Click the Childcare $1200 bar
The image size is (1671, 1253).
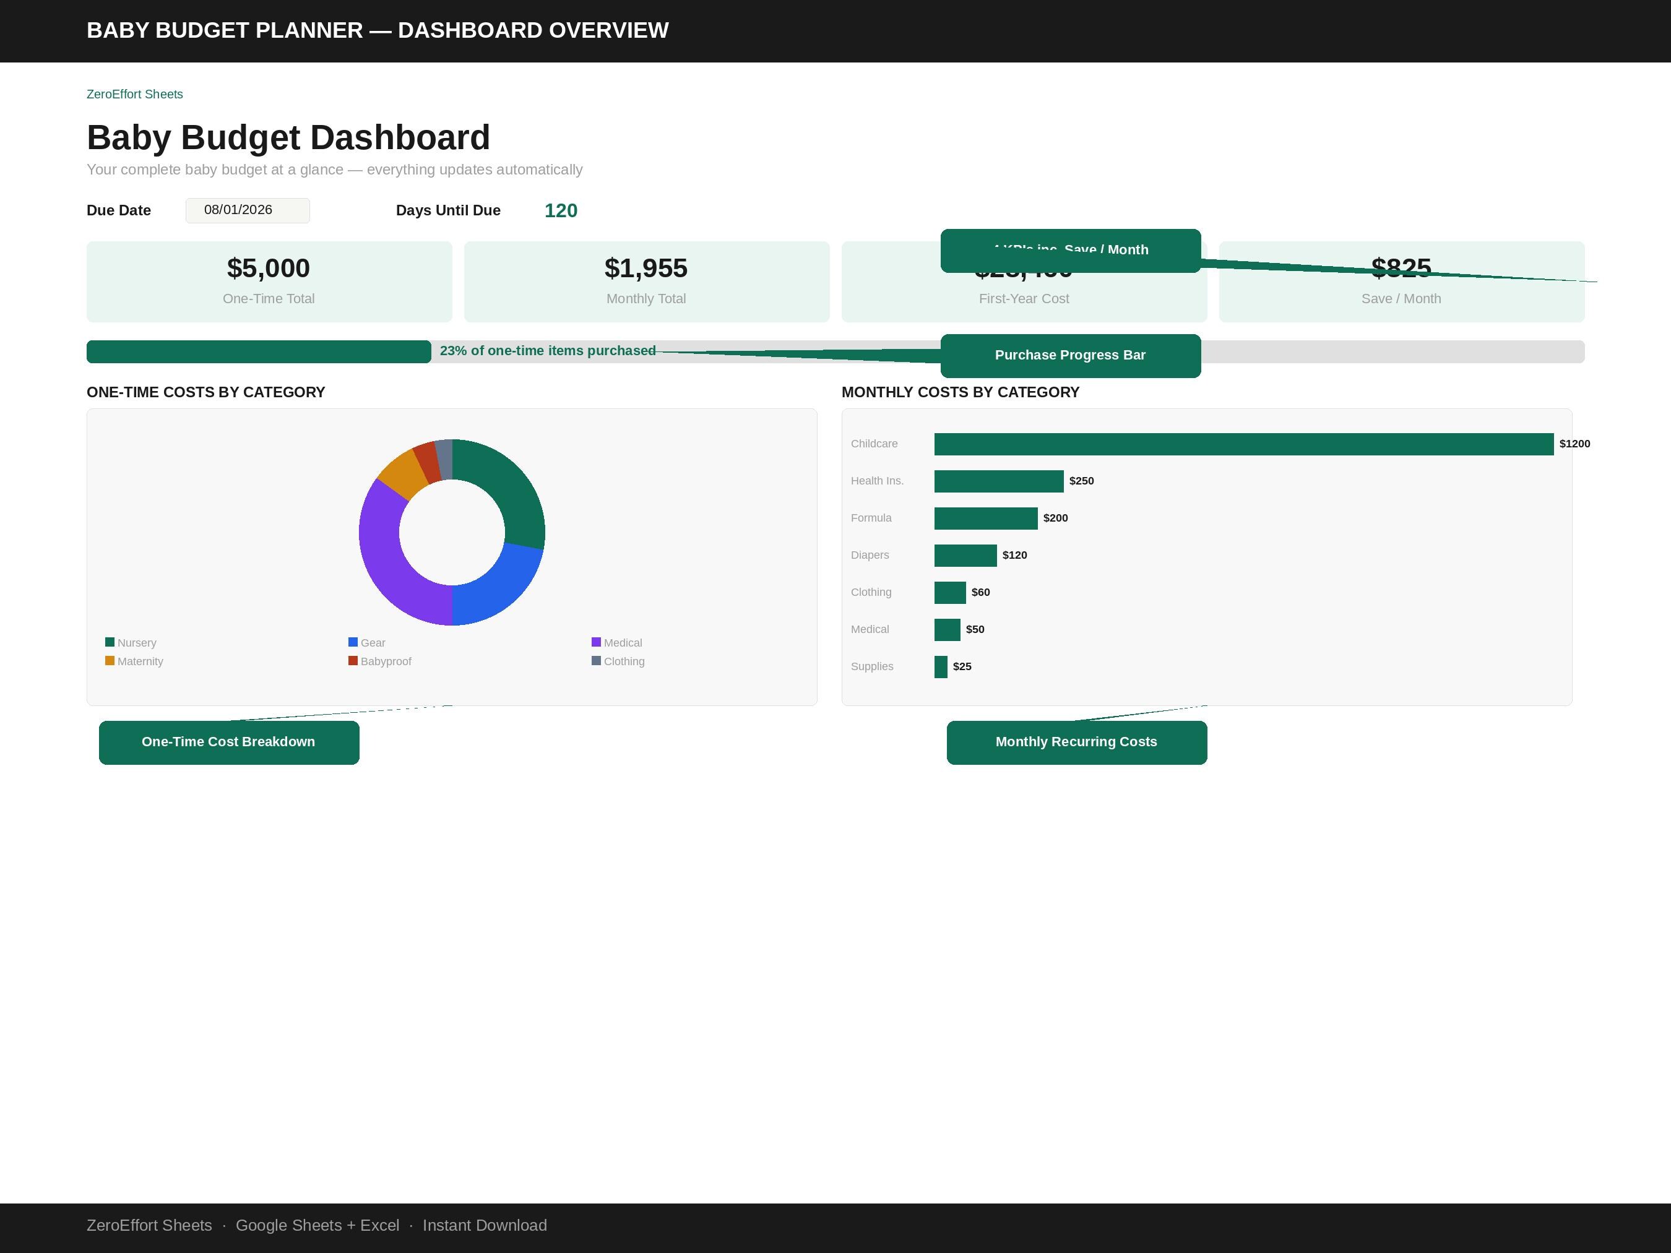tap(1243, 444)
